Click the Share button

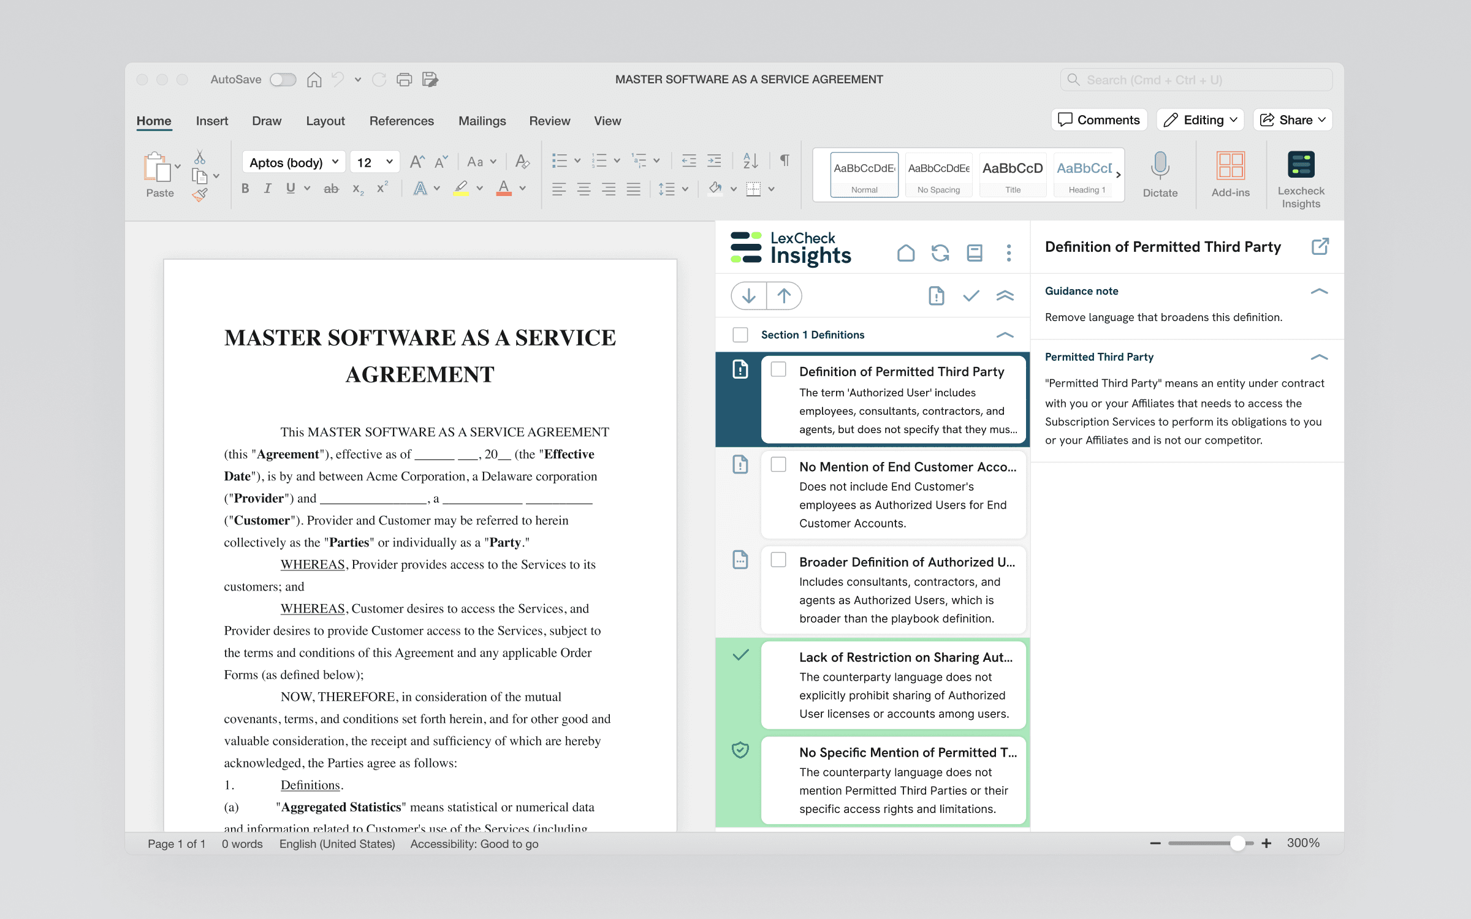tap(1292, 120)
